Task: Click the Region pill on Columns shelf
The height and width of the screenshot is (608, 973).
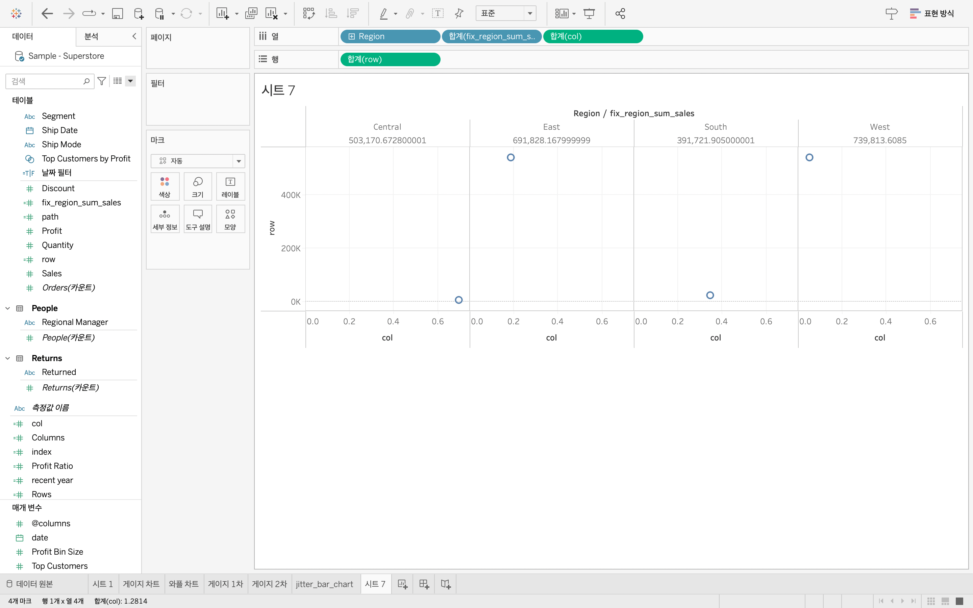Action: pos(390,36)
